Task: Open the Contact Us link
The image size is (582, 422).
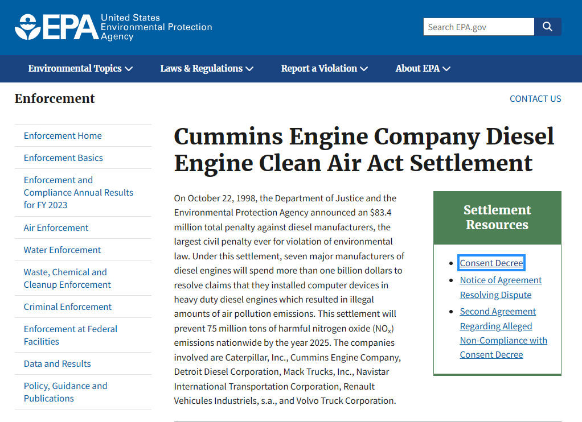Action: pos(535,98)
